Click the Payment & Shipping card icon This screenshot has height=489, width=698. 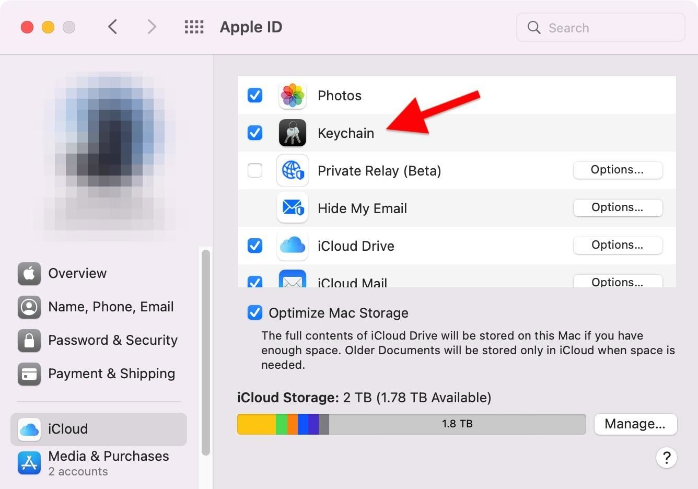[29, 374]
